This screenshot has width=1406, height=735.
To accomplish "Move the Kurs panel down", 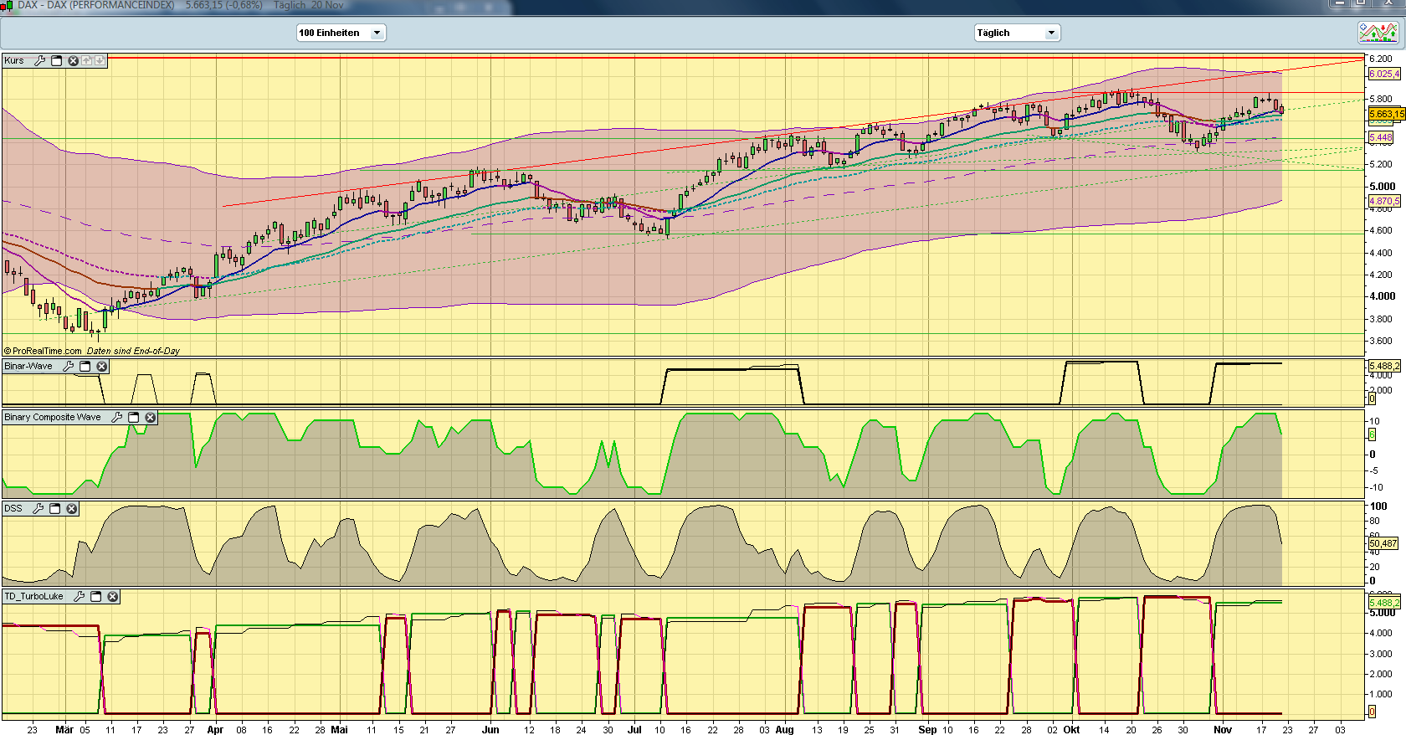I will point(100,61).
